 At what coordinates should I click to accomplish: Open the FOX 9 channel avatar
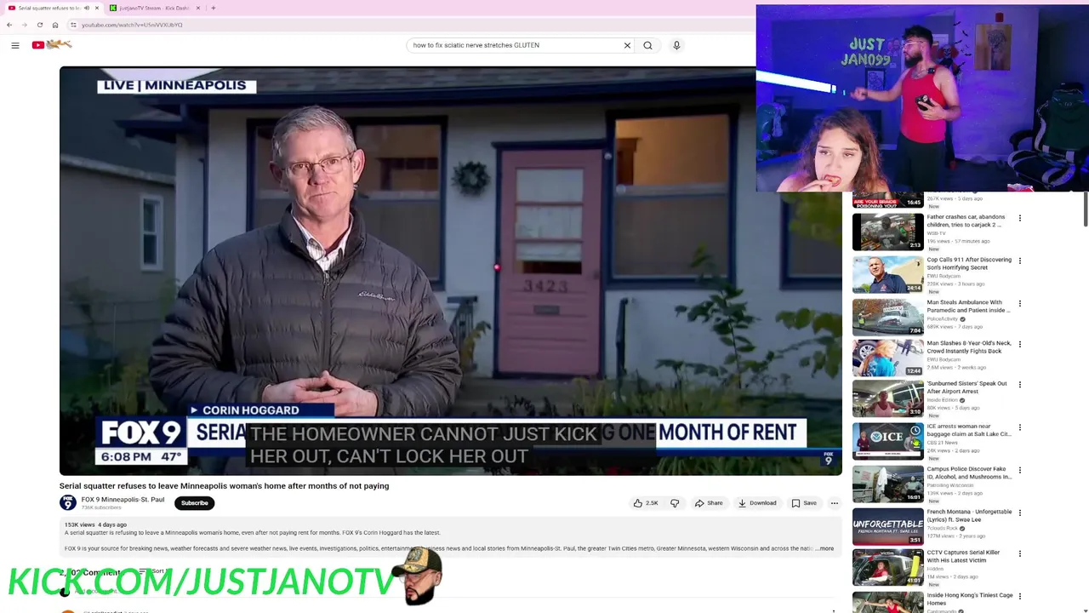(67, 503)
